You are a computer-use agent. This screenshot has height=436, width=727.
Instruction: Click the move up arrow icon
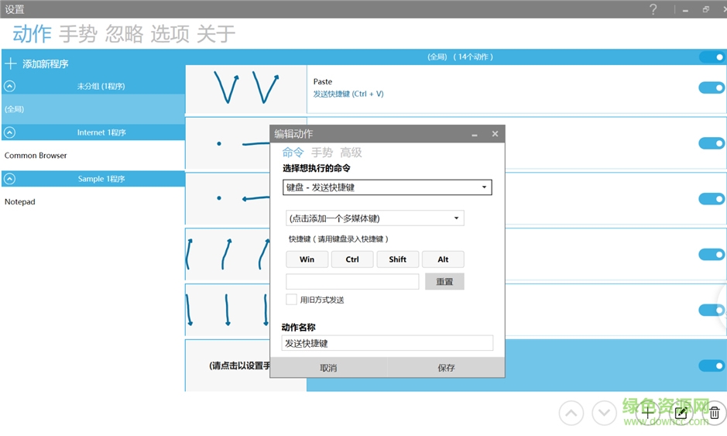pyautogui.click(x=571, y=413)
